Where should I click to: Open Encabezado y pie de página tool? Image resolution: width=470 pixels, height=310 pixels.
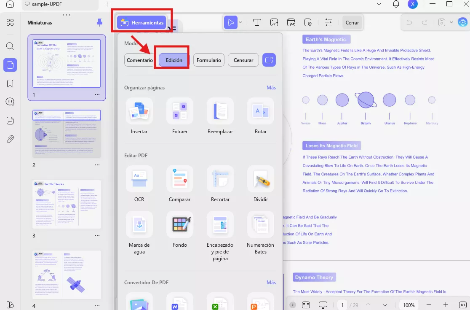(220, 224)
